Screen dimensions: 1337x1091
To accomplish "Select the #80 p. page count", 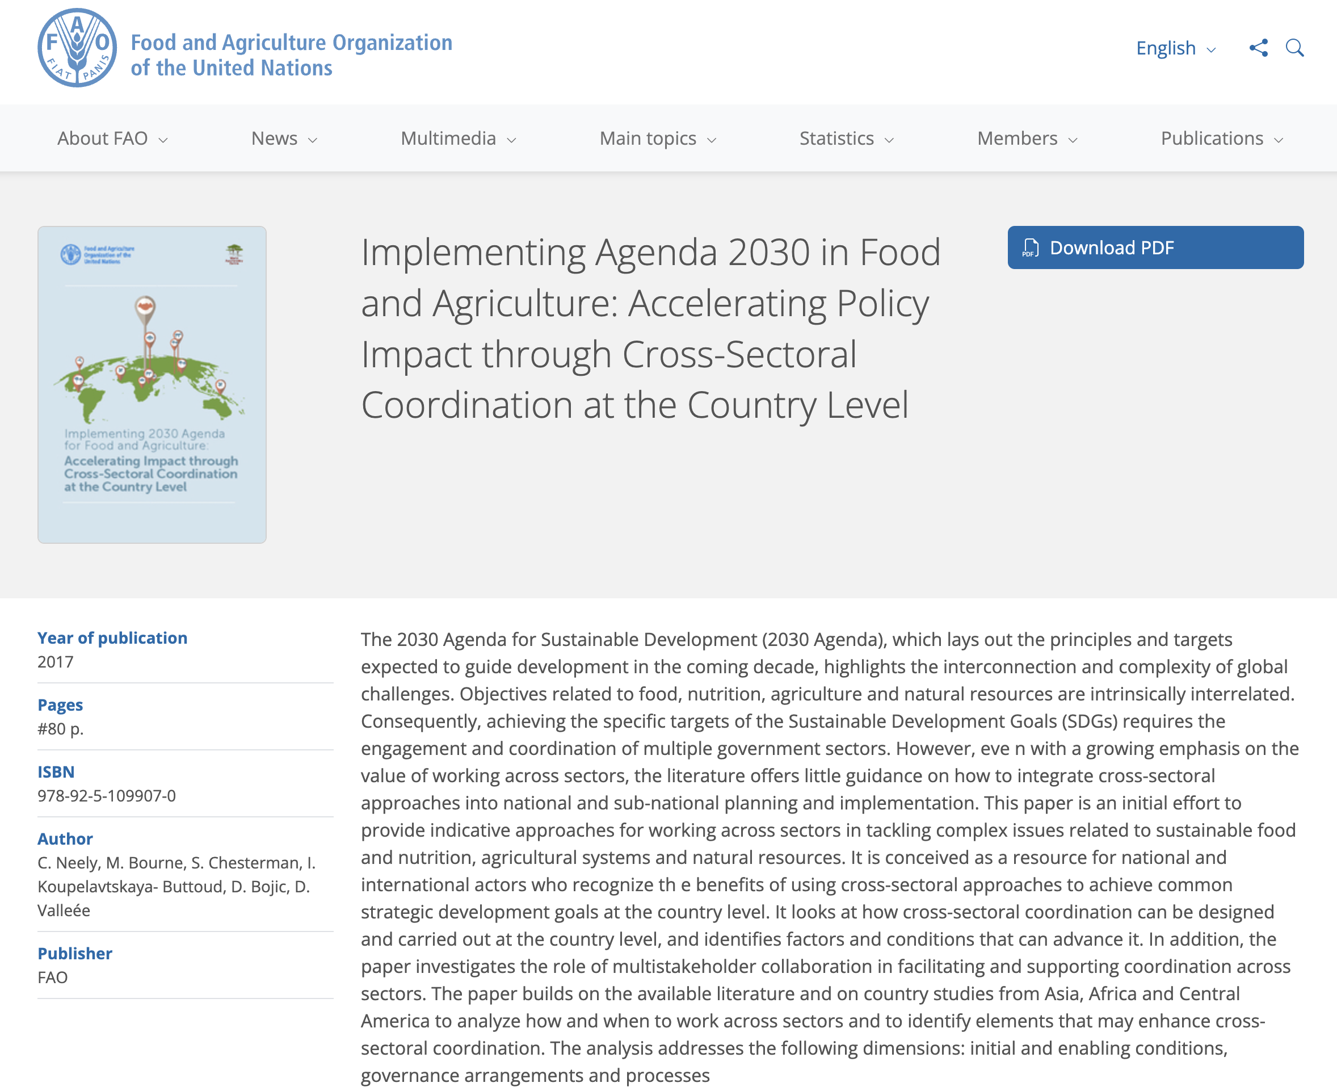I will [x=60, y=729].
